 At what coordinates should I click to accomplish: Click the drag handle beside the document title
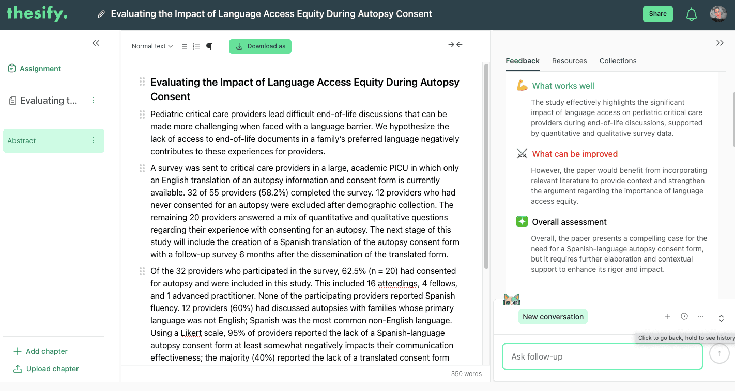[x=142, y=82]
